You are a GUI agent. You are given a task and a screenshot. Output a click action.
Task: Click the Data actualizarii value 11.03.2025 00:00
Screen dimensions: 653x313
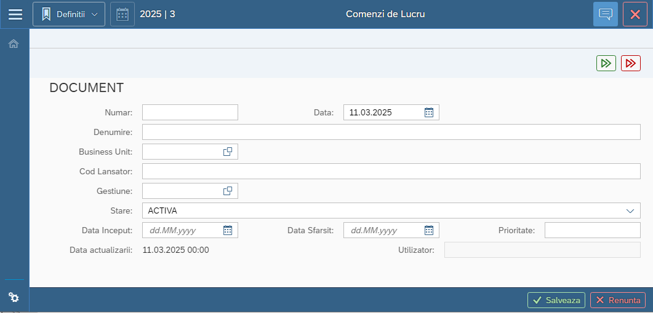(x=176, y=250)
